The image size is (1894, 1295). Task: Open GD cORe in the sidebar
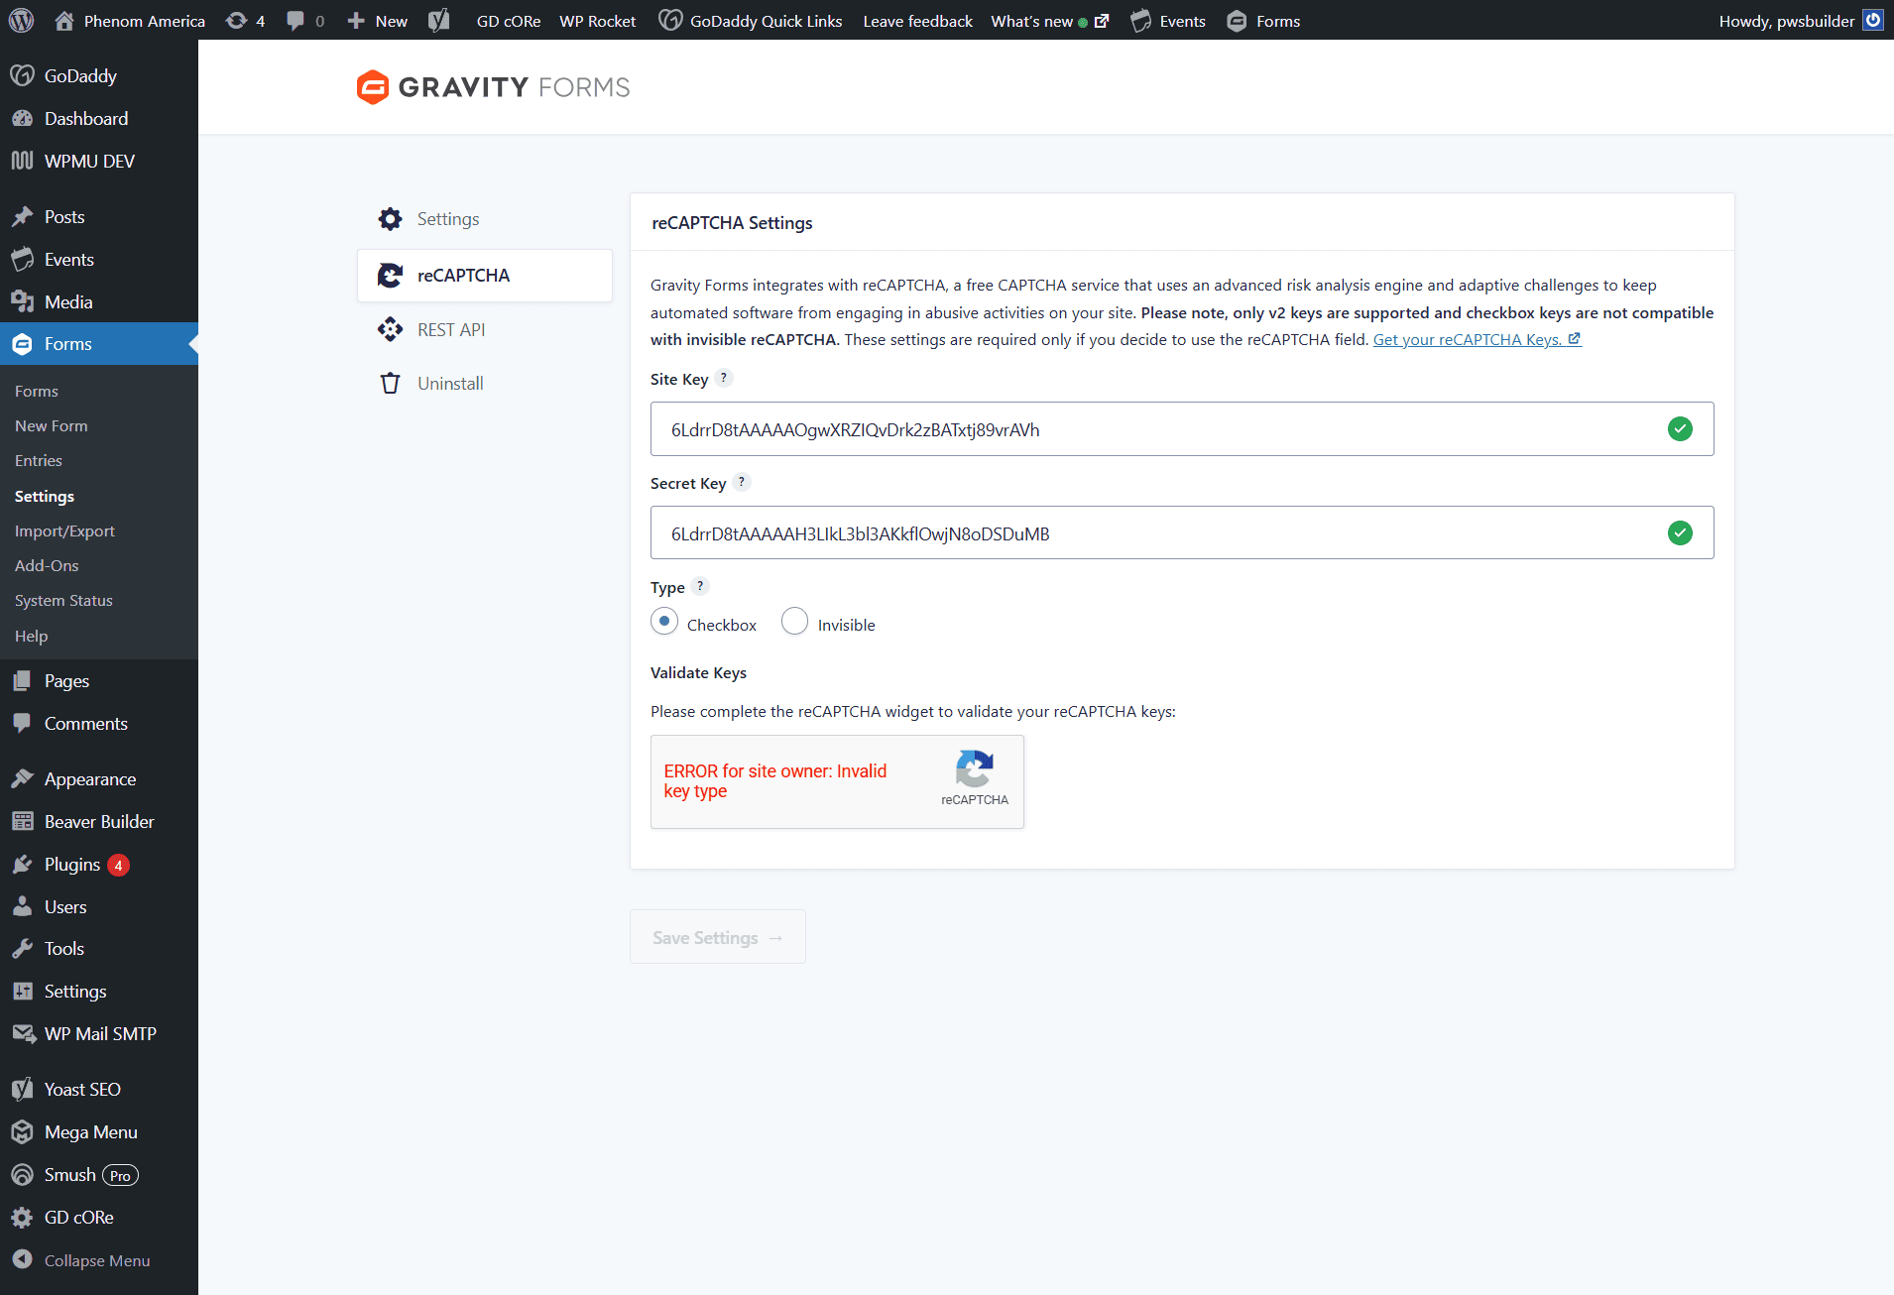tap(99, 1218)
